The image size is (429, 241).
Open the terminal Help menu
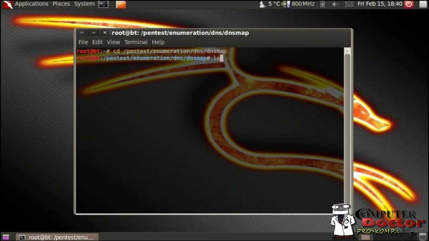point(158,42)
